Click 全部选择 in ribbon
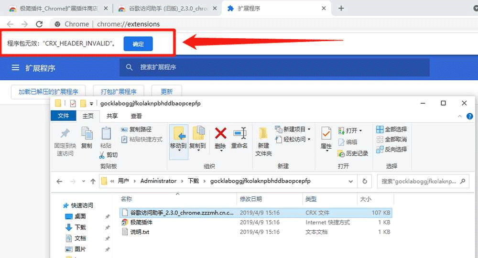Viewport: 478px width, 258px height. (392, 129)
